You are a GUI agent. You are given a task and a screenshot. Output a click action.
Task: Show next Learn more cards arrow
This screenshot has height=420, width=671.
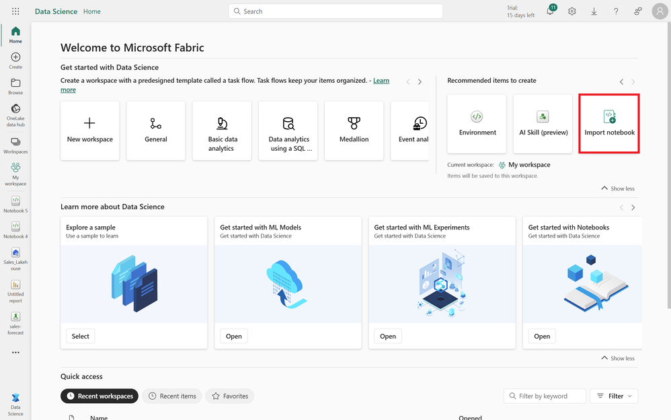633,207
